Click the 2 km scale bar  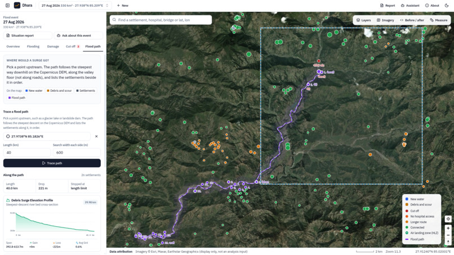(369, 252)
